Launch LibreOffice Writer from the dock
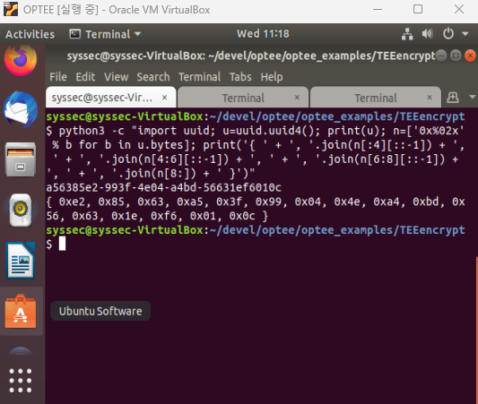Viewport: 478px width, 404px height. pos(21,261)
